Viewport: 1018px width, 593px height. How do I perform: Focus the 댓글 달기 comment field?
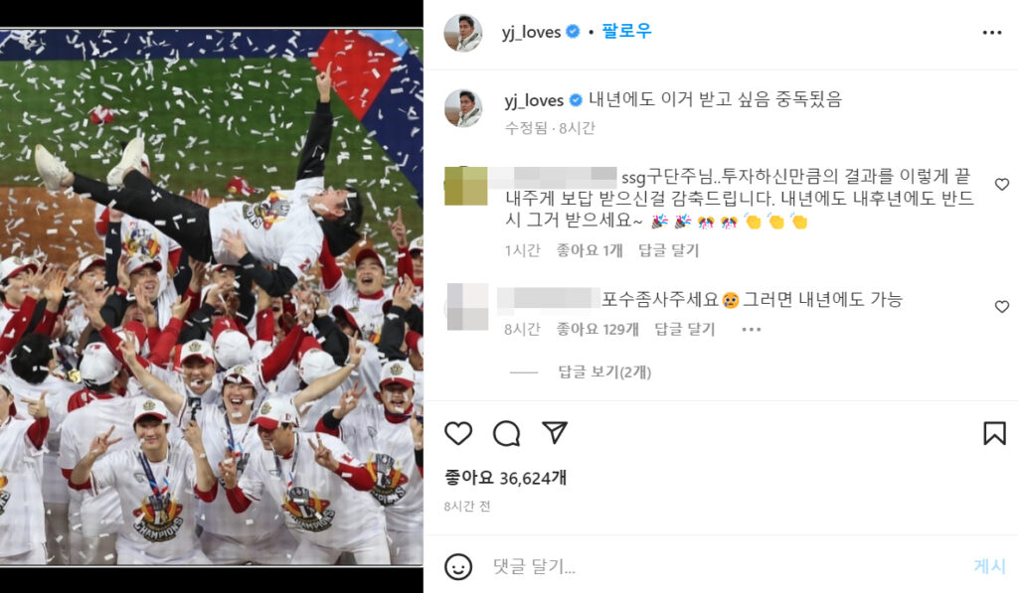727,566
